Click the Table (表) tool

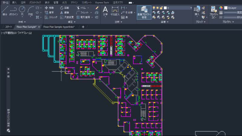(x=125, y=17)
